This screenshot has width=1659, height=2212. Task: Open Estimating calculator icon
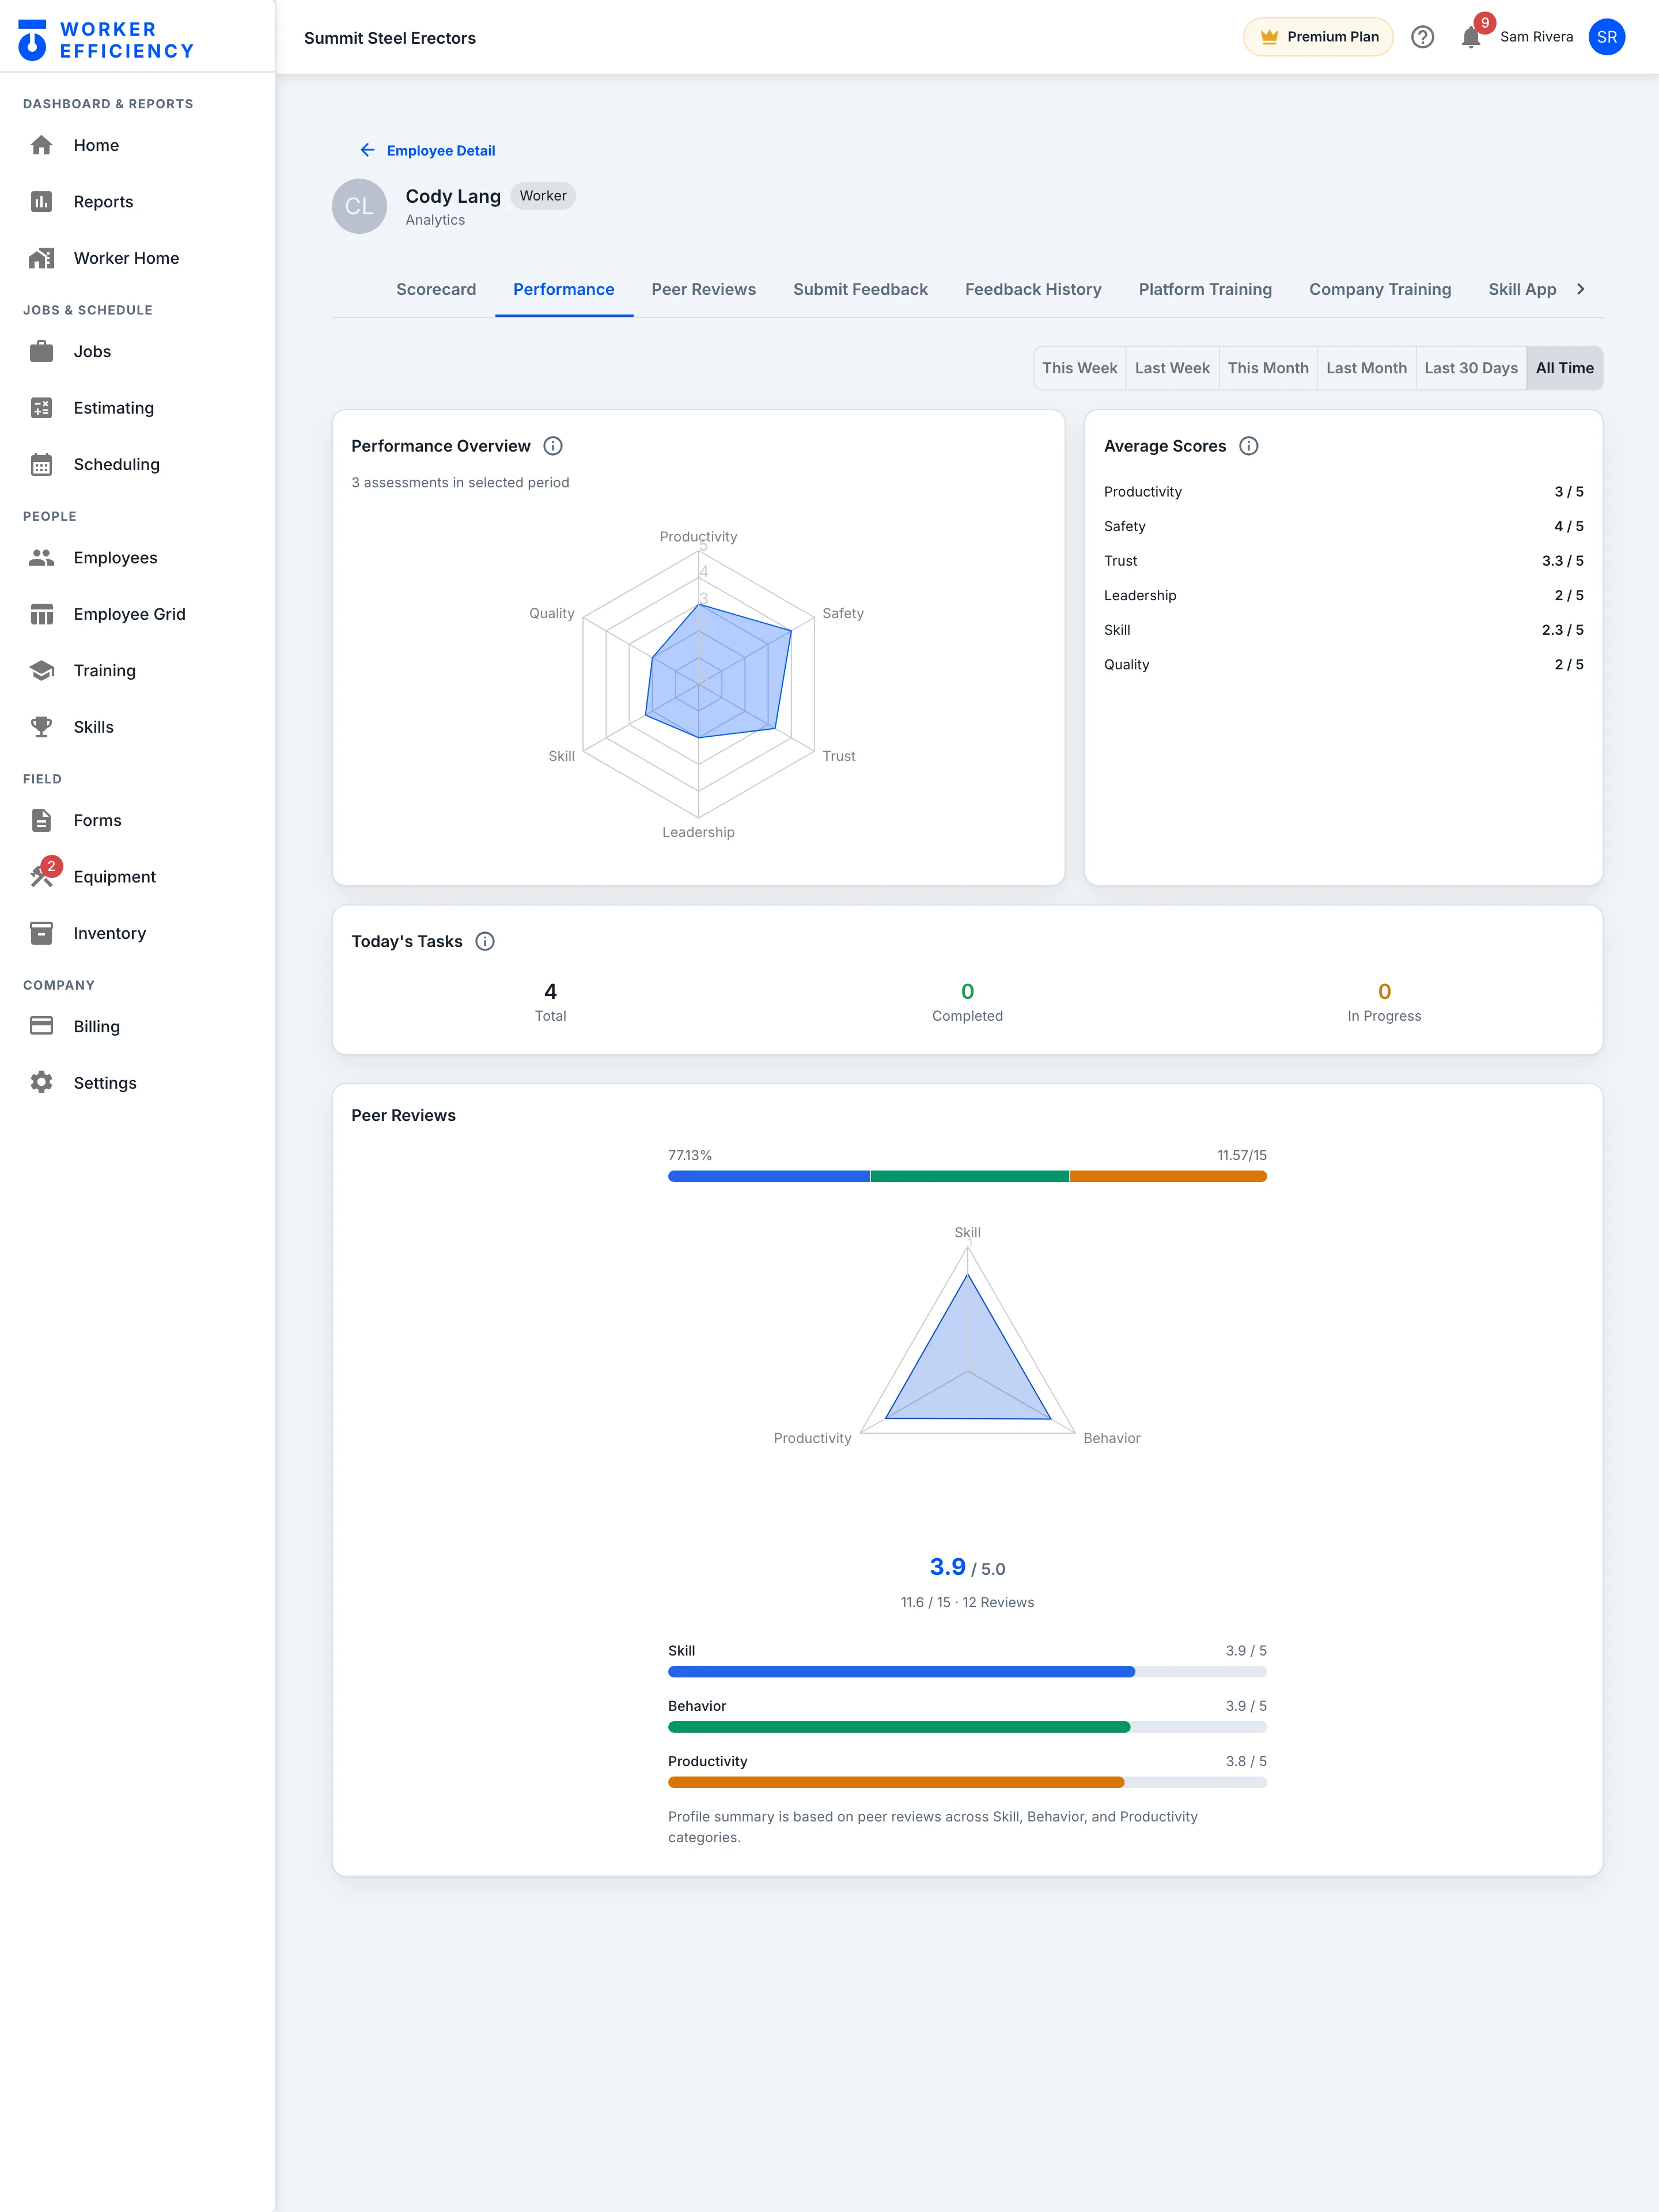click(41, 407)
